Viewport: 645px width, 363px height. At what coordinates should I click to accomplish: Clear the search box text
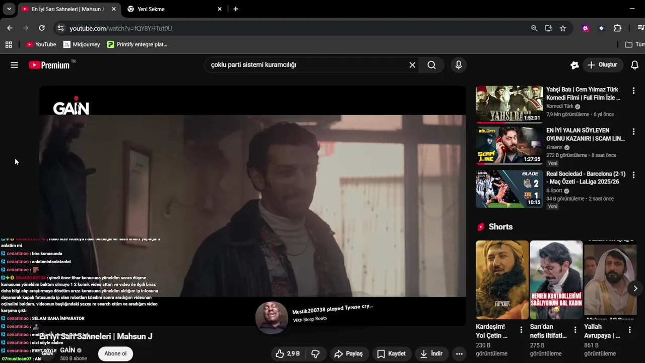(x=412, y=65)
